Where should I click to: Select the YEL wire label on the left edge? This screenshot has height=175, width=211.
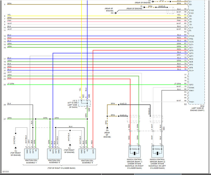(9, 15)
